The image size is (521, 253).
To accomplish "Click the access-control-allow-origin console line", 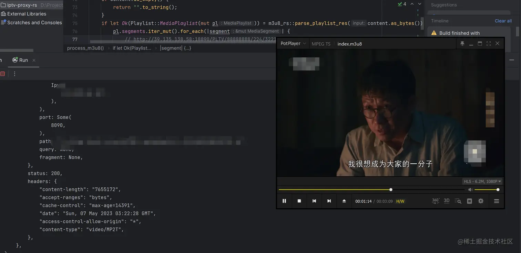I will coord(90,221).
